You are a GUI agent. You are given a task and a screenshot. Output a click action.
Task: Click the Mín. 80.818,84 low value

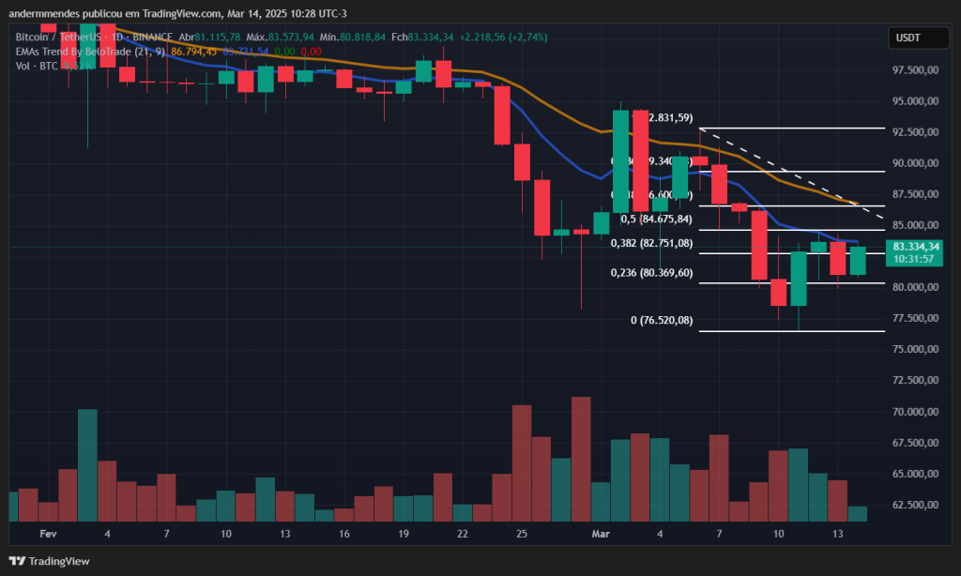tap(353, 38)
